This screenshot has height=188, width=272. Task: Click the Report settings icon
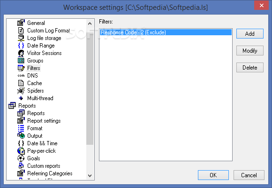click(x=21, y=120)
